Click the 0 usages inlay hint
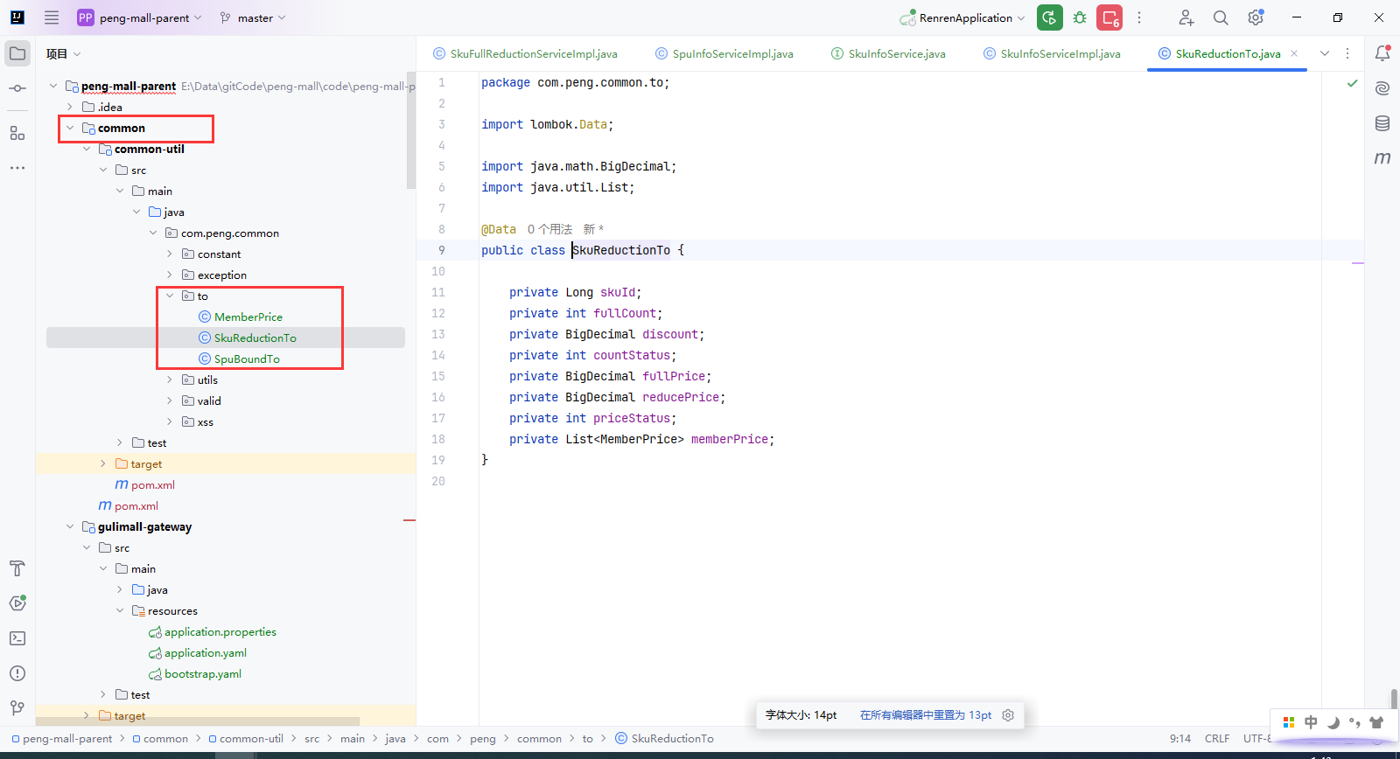Image resolution: width=1400 pixels, height=759 pixels. pyautogui.click(x=549, y=229)
